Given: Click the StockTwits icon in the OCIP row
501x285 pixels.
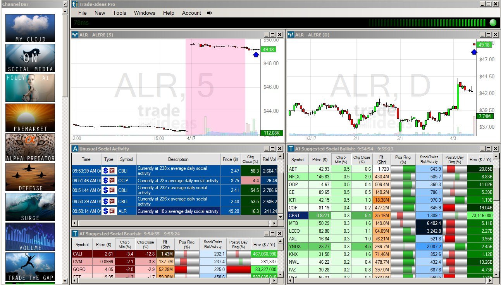Looking at the screenshot, I should [112, 181].
